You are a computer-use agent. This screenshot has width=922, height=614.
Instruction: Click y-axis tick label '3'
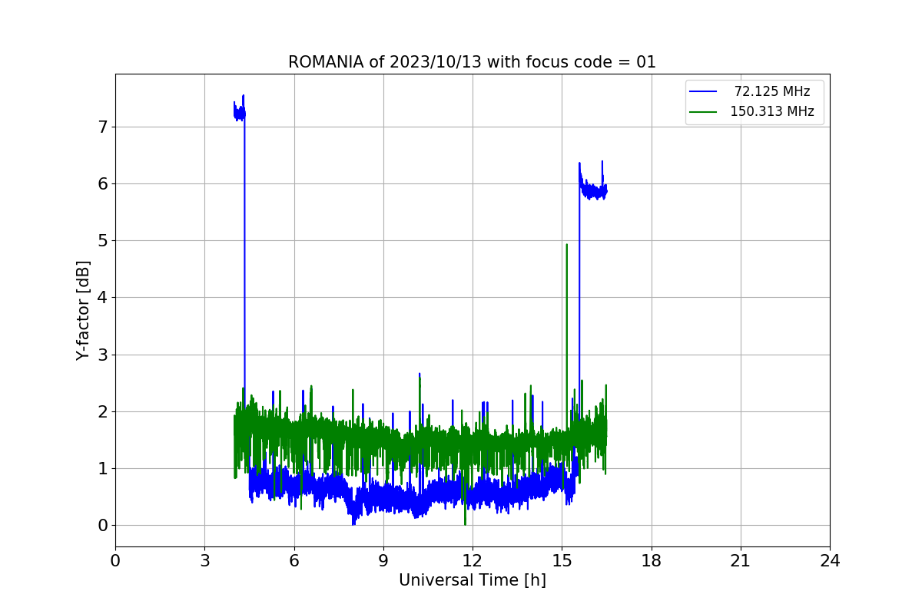[x=102, y=355]
